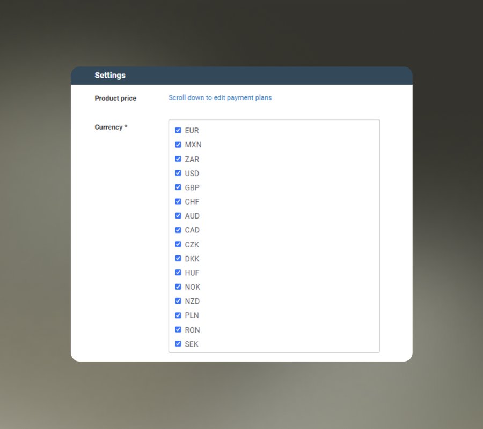Click the Currency field label
This screenshot has height=429, width=483.
click(111, 127)
